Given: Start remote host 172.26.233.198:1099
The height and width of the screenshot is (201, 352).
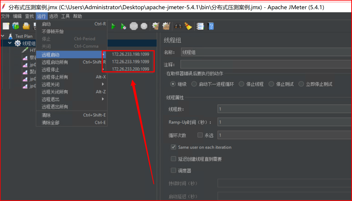Looking at the screenshot, I should tap(131, 54).
